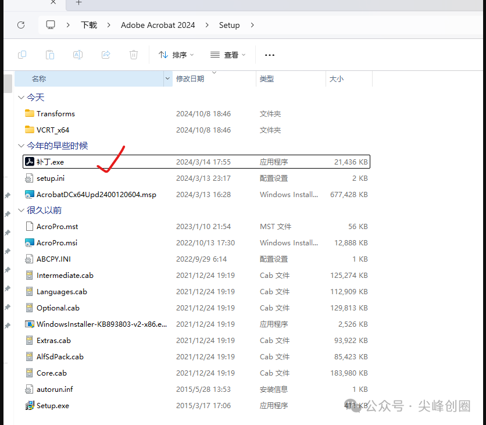Click the Adobe icon of 补丁.exe
The height and width of the screenshot is (425, 486).
pyautogui.click(x=30, y=162)
